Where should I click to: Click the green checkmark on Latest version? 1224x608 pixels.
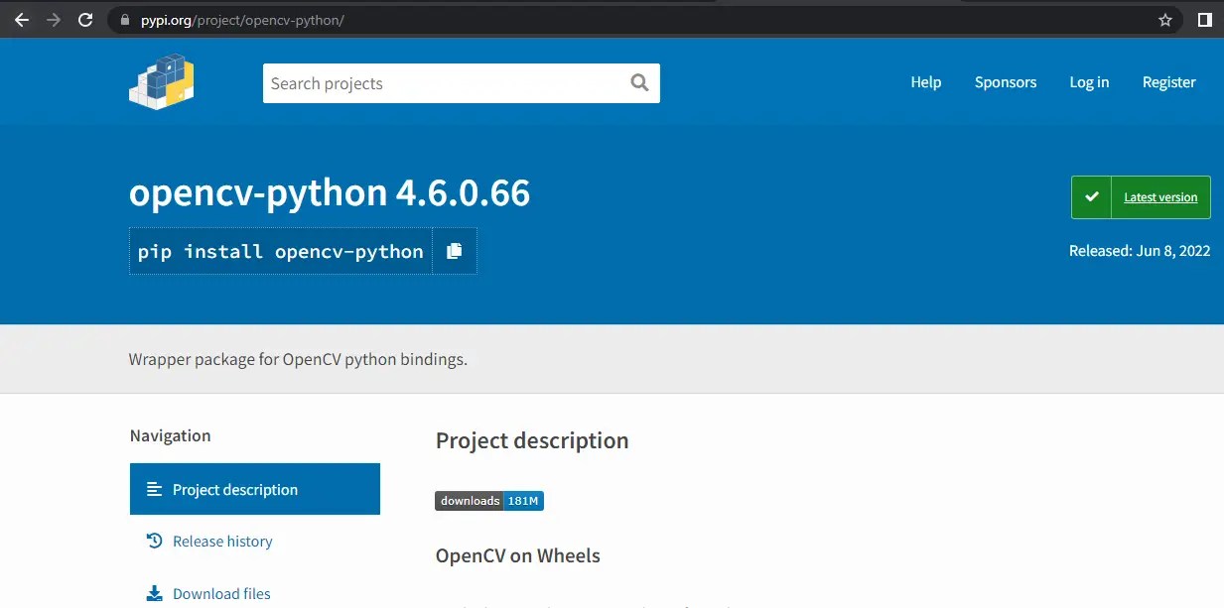point(1091,196)
